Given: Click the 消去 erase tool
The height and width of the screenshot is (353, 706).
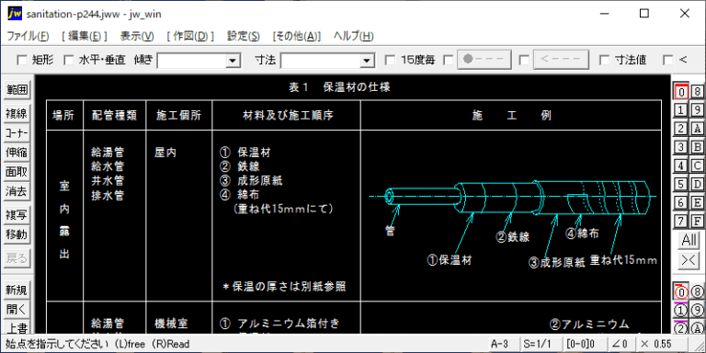Looking at the screenshot, I should 17,191.
